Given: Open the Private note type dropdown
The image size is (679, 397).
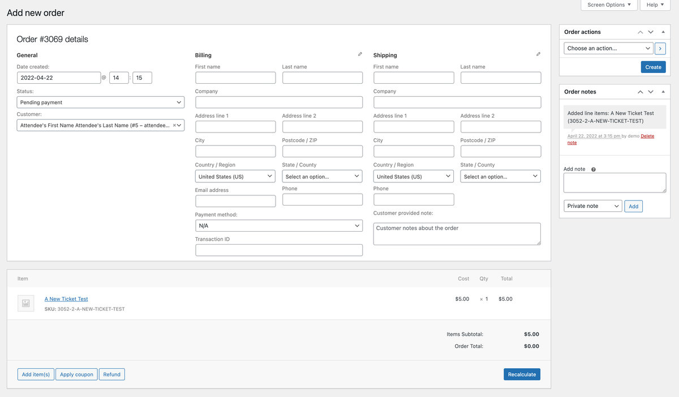Looking at the screenshot, I should click(593, 206).
